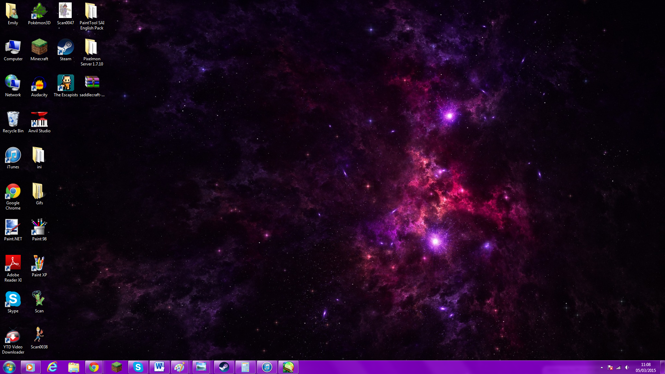Launch Paint XP shortcut
The image size is (665, 374).
39,266
